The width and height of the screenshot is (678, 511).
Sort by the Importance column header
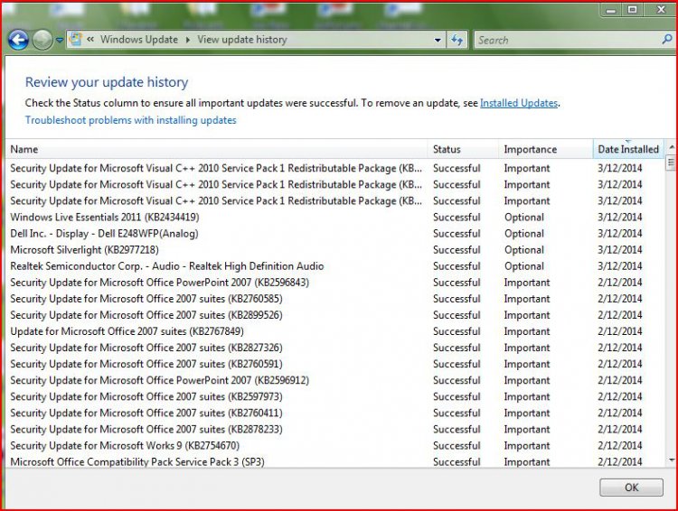pyautogui.click(x=530, y=149)
